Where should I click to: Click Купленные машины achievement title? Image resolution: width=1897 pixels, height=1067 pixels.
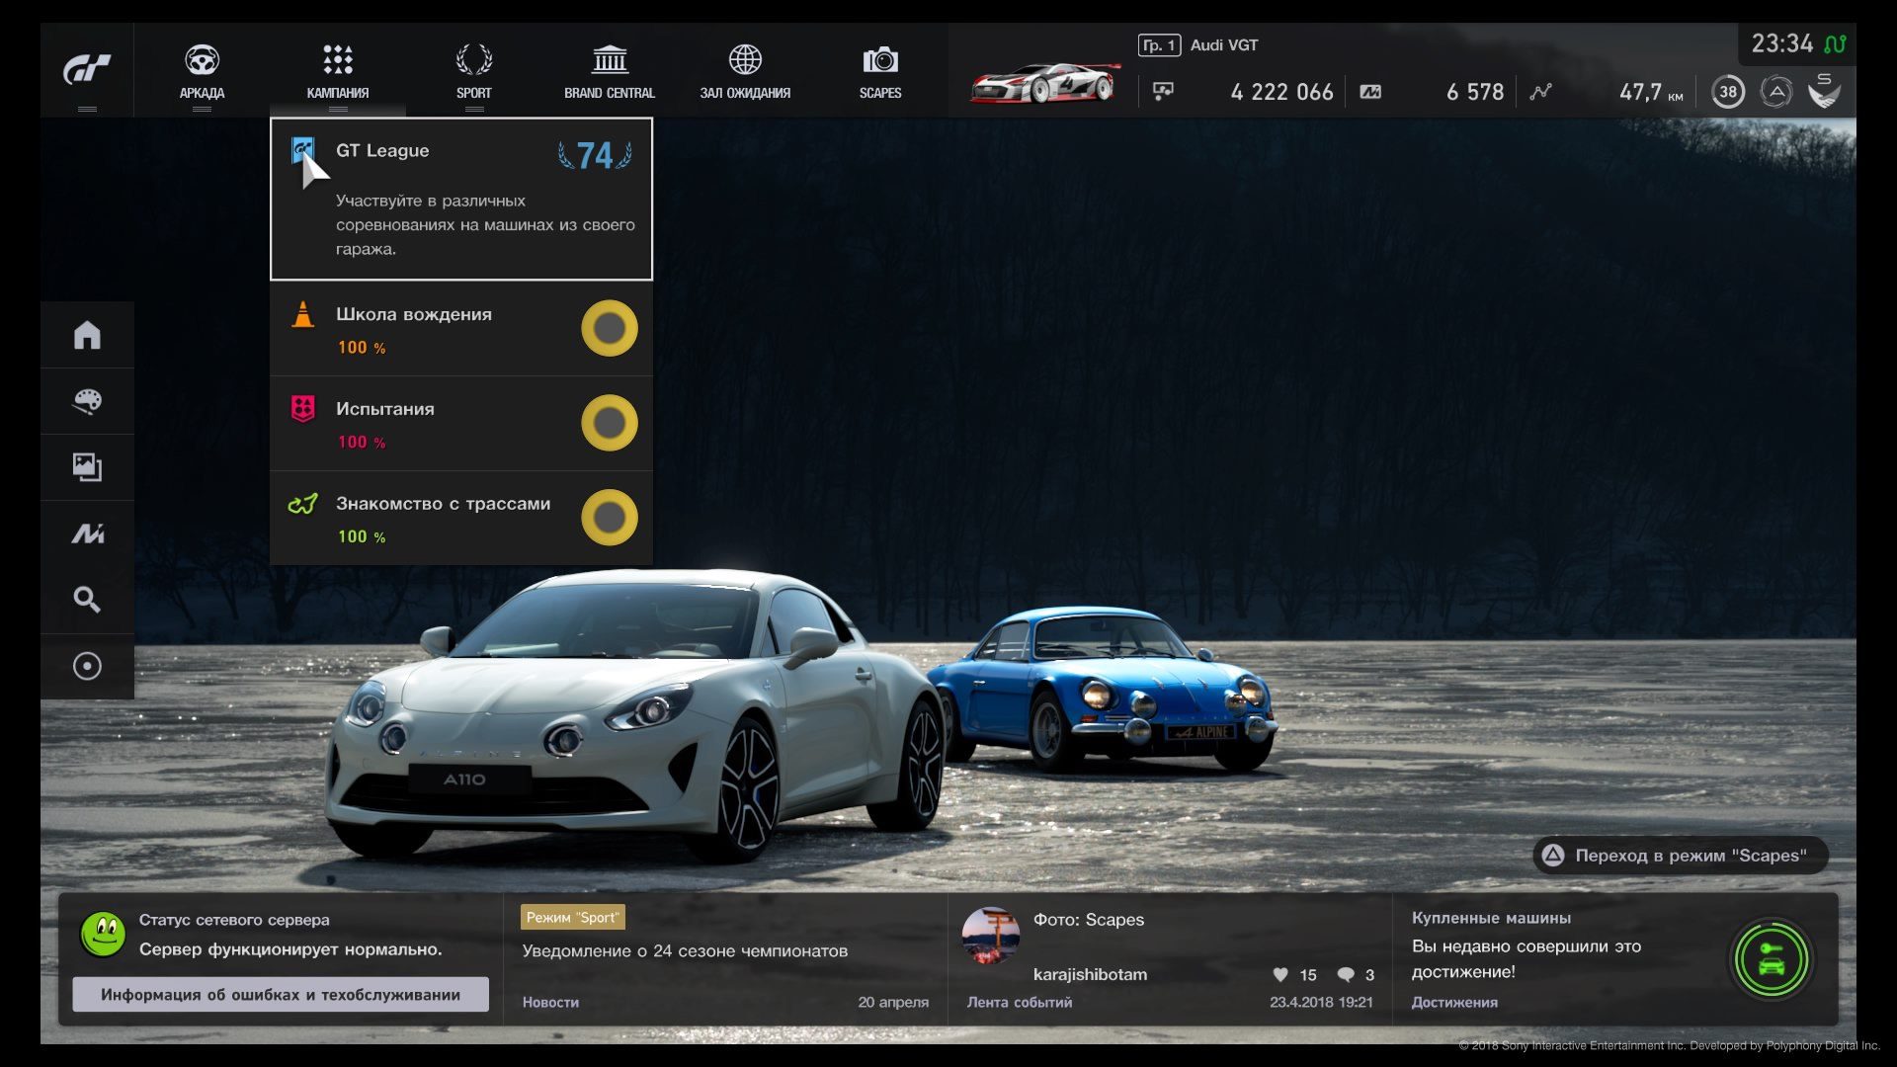1491,918
